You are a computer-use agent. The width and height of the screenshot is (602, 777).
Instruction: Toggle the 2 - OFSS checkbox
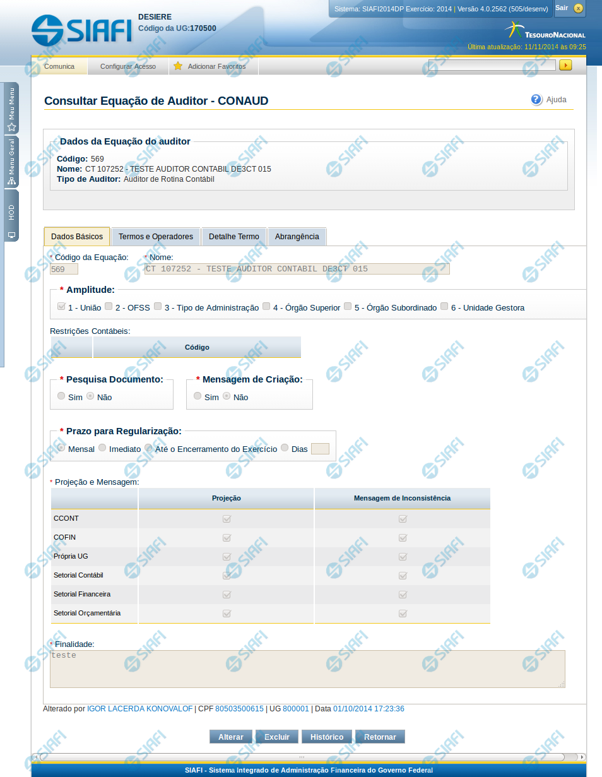click(x=109, y=307)
